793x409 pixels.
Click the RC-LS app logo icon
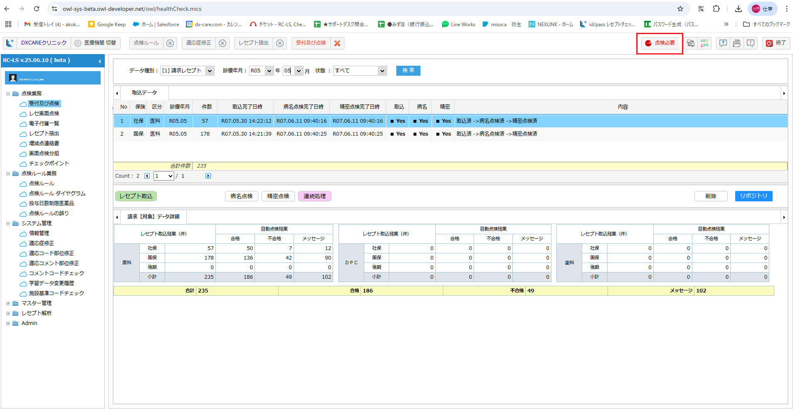coord(10,43)
